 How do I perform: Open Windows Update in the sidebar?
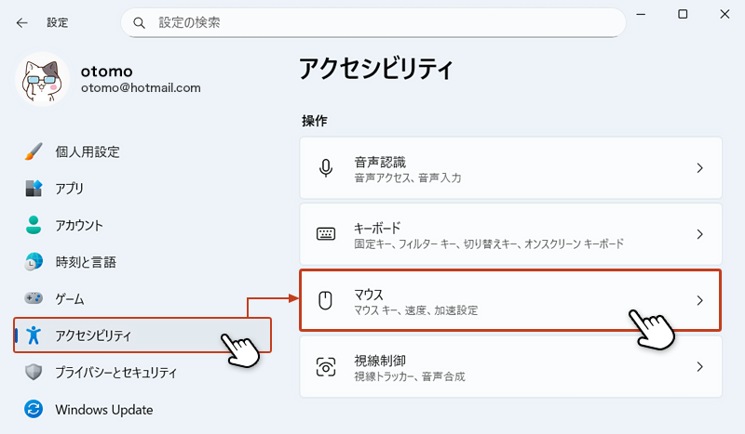pyautogui.click(x=142, y=409)
